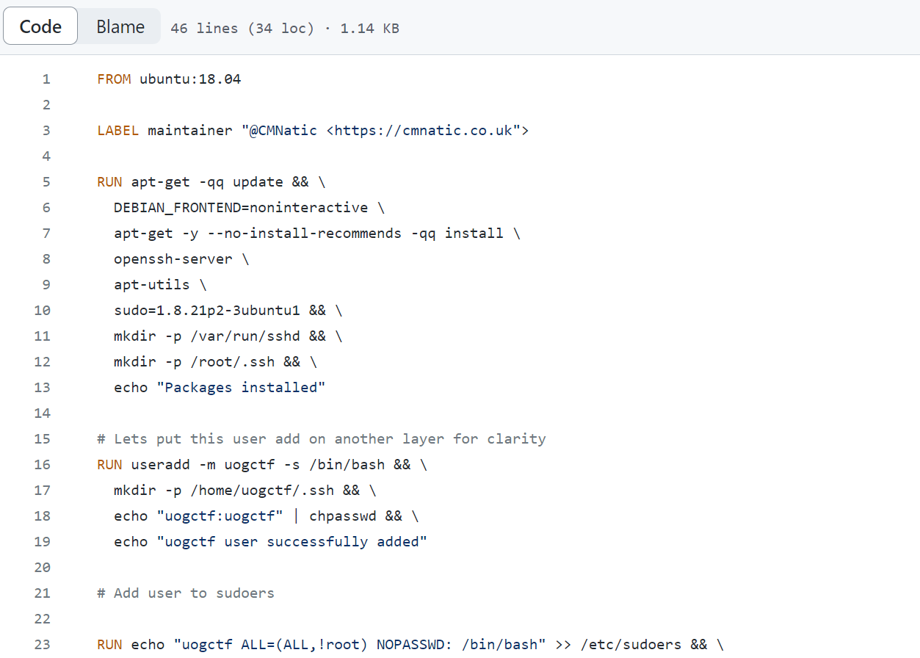Select line number 13

click(x=42, y=387)
